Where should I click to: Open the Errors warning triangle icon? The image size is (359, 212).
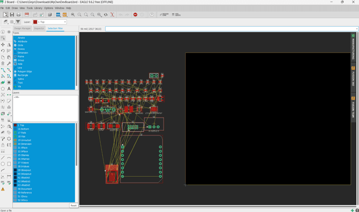(x=3, y=189)
